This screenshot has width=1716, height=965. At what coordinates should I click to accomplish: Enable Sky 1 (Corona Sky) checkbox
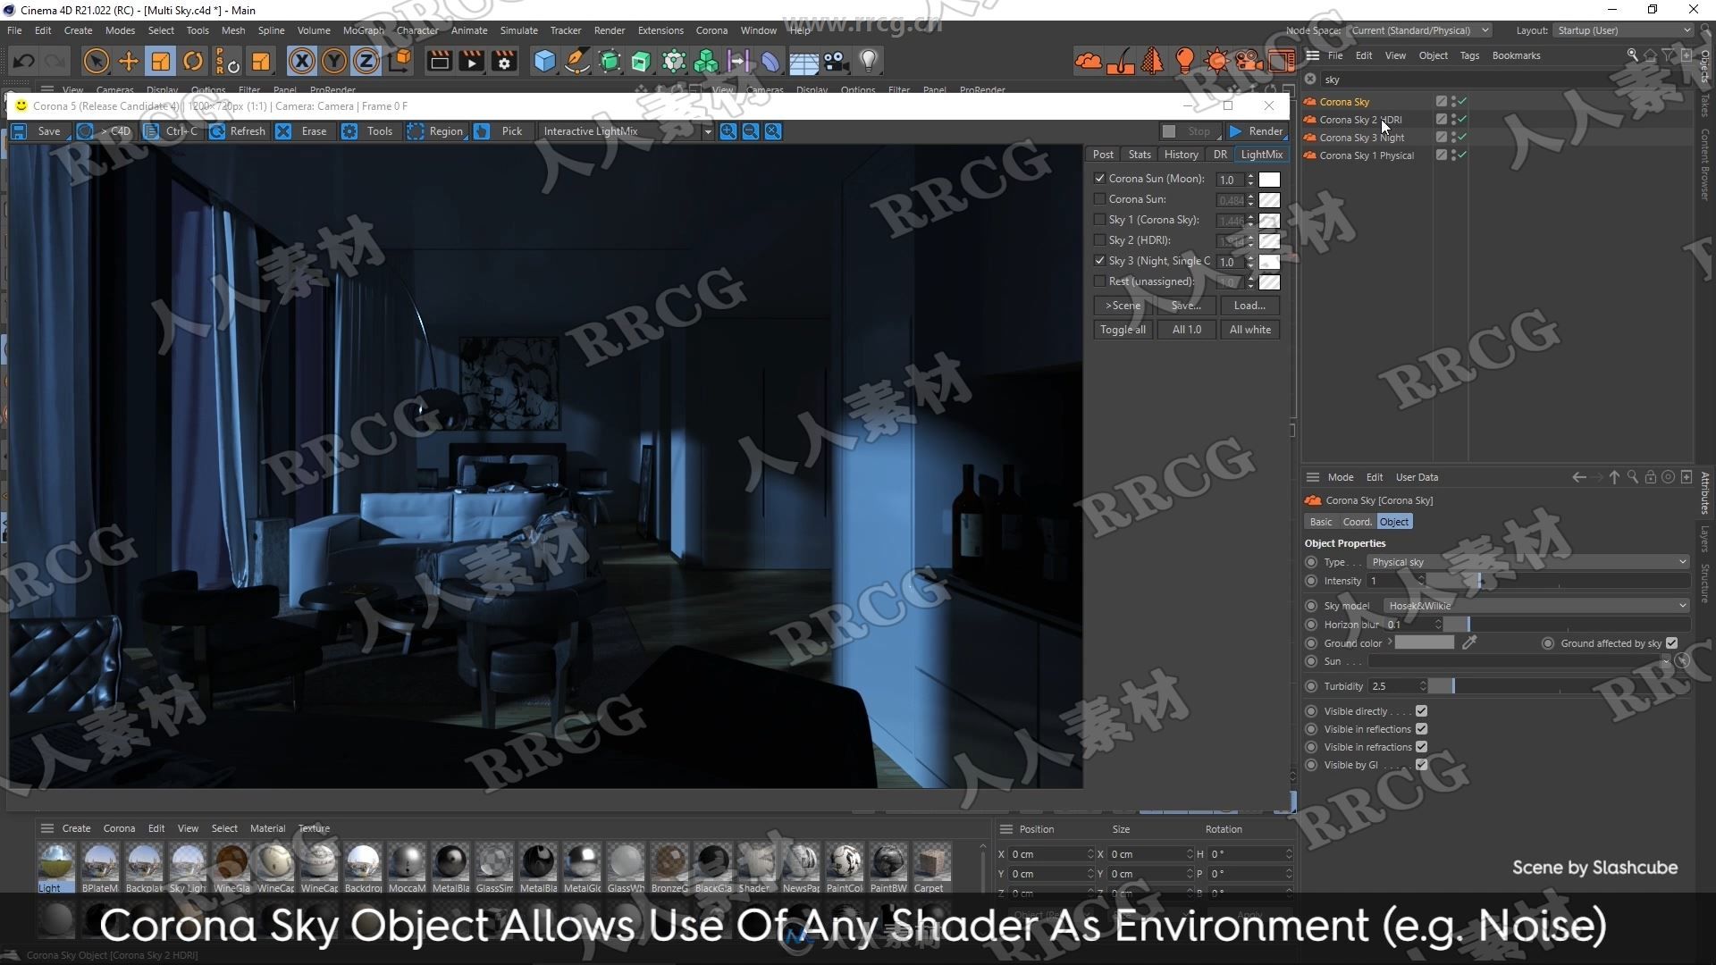(1099, 220)
